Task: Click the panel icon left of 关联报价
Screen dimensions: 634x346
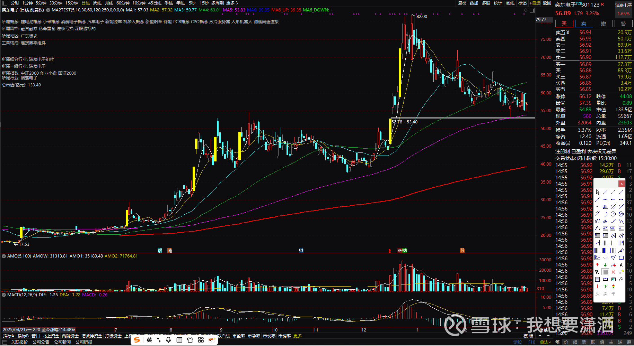Action: pos(5,342)
